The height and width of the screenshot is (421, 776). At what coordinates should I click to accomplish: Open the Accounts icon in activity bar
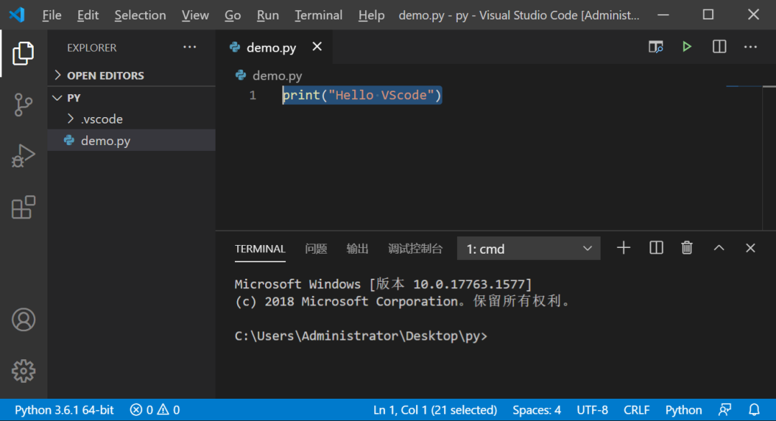pos(23,320)
